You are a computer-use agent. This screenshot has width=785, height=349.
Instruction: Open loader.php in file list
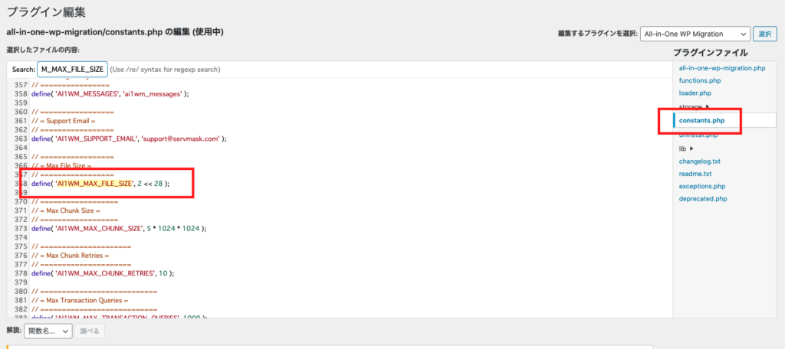point(695,93)
